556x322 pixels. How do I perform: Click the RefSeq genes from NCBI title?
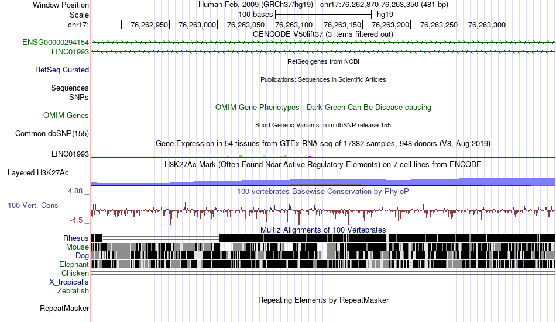click(x=324, y=61)
